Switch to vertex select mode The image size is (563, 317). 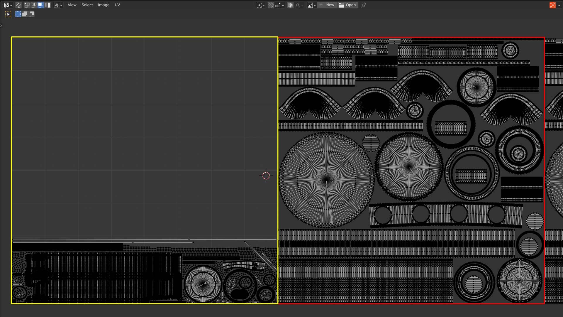click(x=27, y=5)
